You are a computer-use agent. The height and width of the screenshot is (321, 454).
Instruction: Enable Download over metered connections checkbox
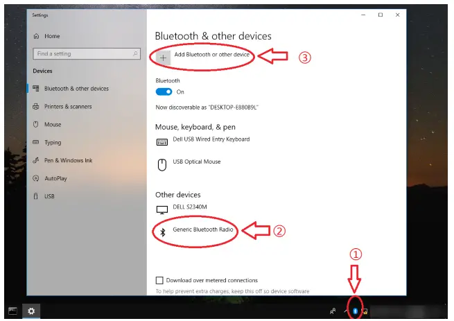(159, 280)
